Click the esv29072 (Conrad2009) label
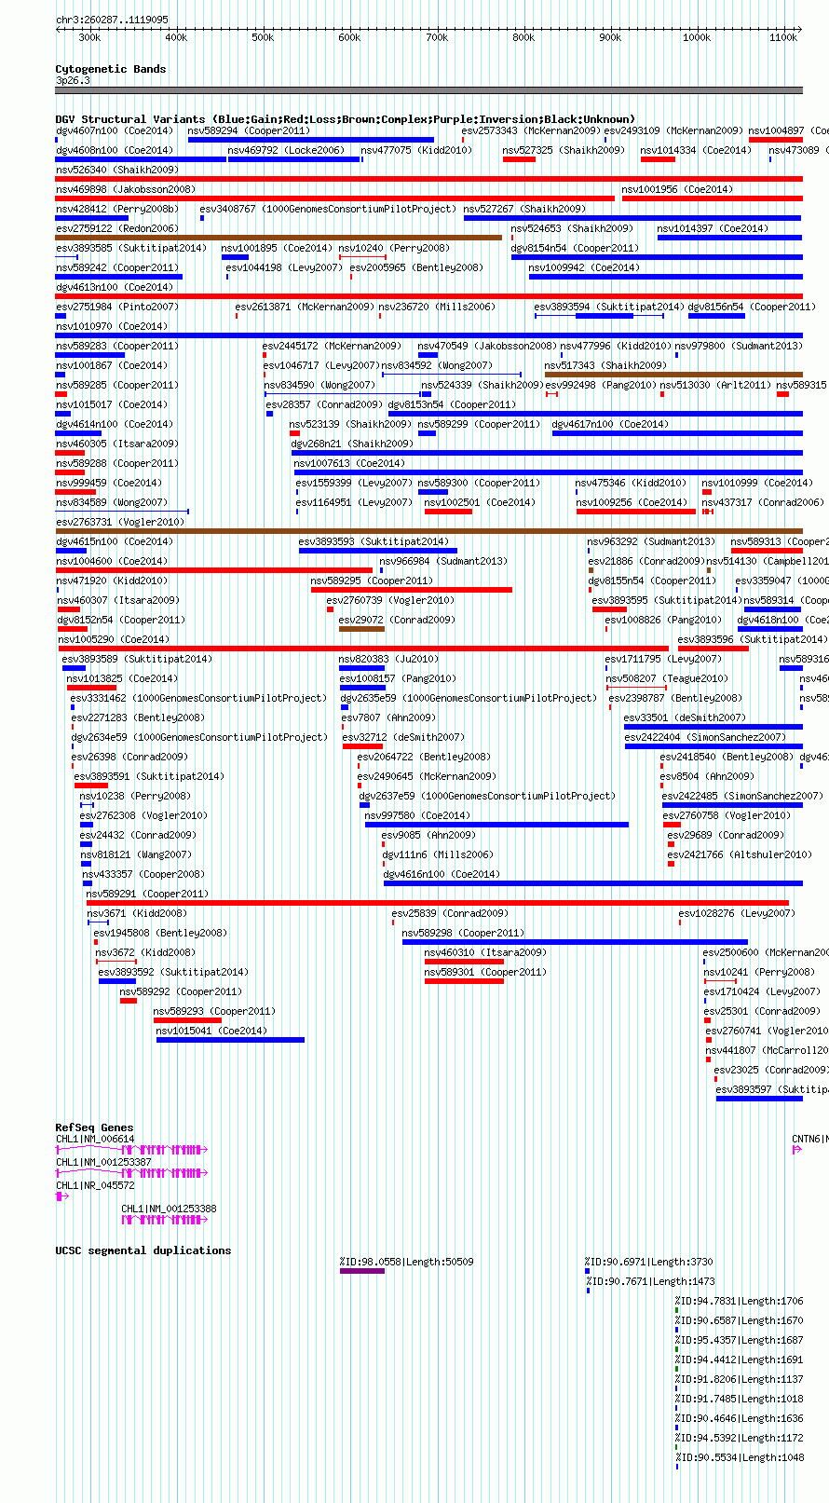The image size is (829, 1503). click(397, 620)
